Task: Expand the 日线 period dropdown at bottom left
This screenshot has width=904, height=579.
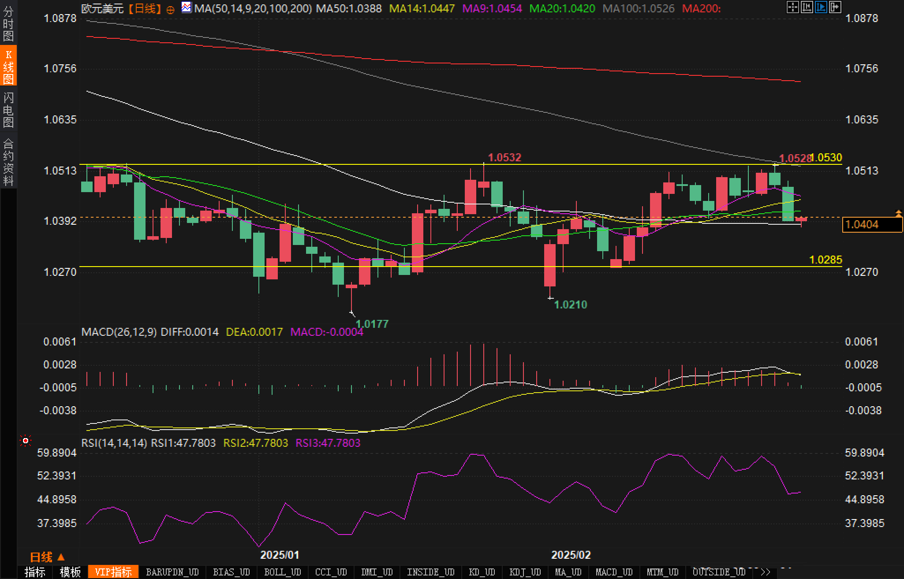Action: pyautogui.click(x=47, y=557)
